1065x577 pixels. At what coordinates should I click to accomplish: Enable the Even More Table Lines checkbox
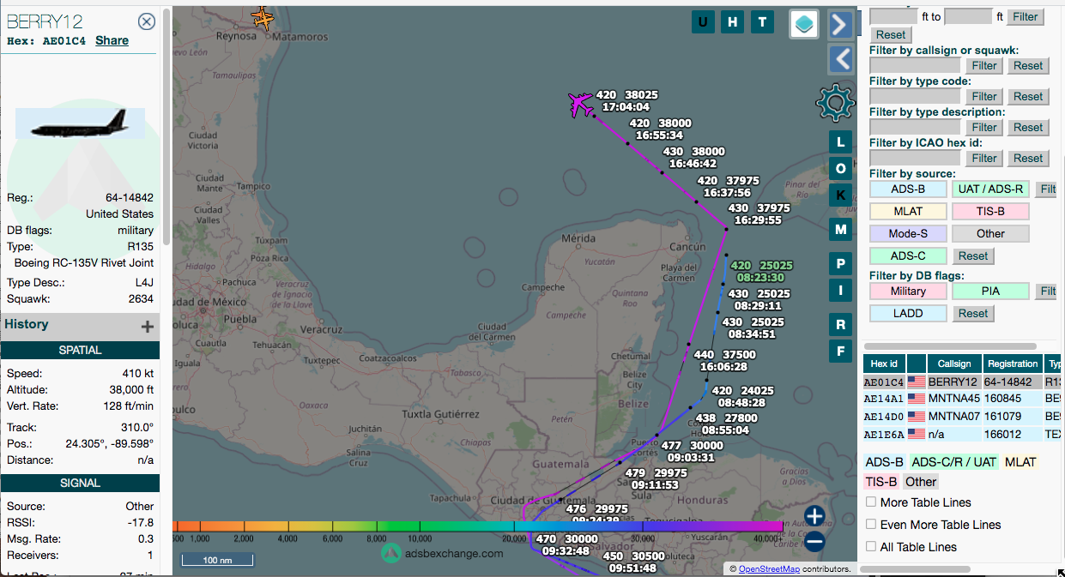pyautogui.click(x=871, y=525)
